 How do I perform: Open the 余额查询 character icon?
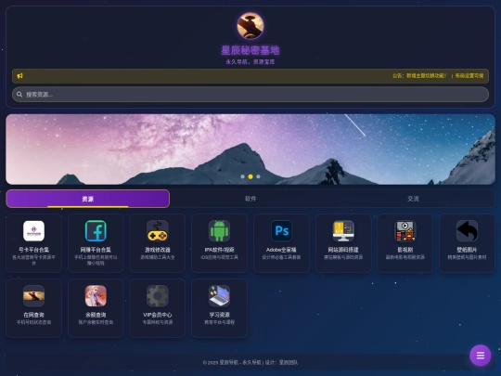96,296
